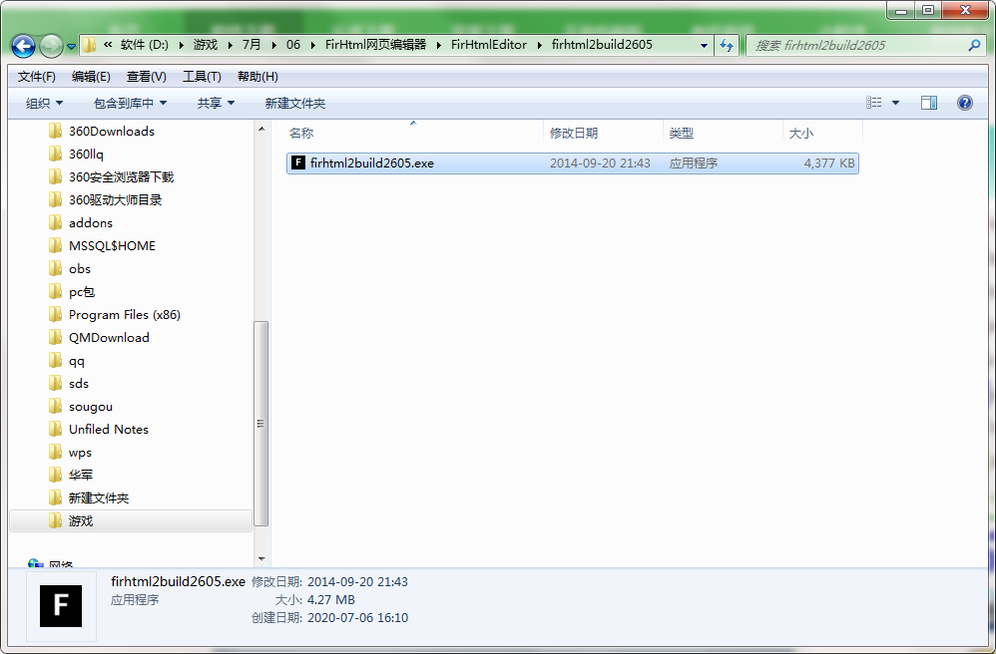Open the Change view options icon

[873, 102]
